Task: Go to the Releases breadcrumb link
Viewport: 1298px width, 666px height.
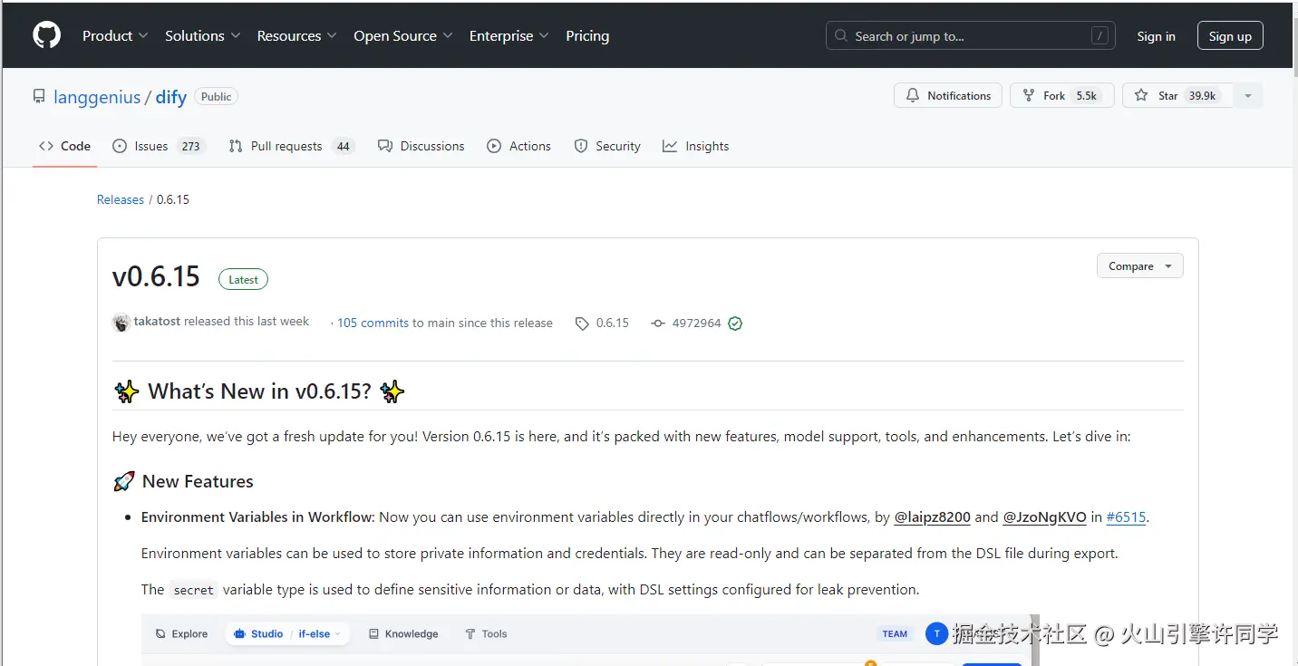Action: point(121,199)
